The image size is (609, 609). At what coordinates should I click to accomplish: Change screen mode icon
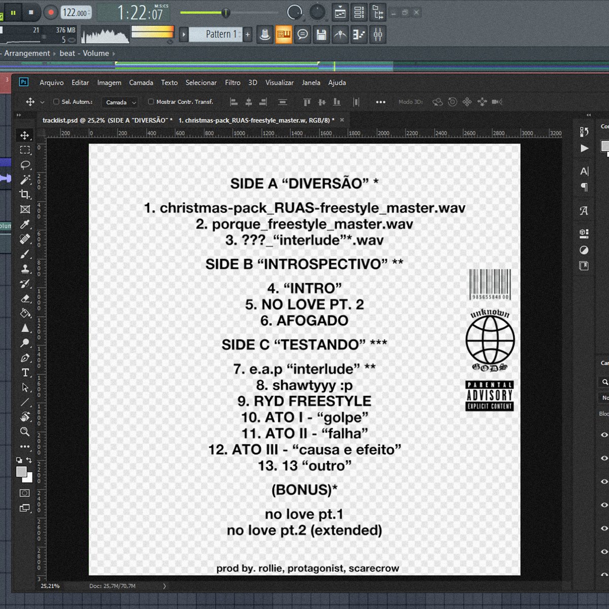point(24,507)
